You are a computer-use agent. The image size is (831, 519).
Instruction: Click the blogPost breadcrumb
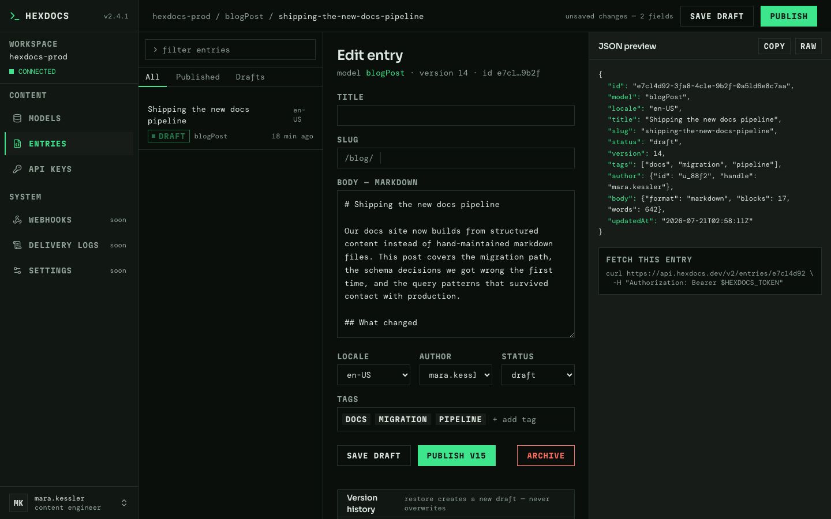click(244, 16)
